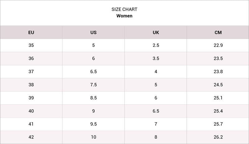
Task: Click the US column header
Action: coord(93,33)
